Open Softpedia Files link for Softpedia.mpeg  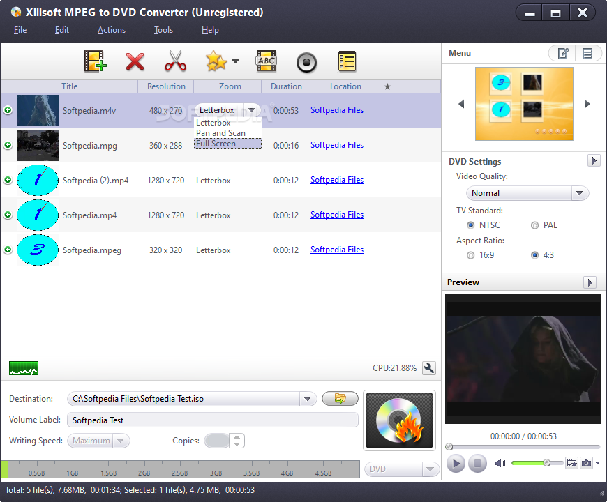click(337, 250)
